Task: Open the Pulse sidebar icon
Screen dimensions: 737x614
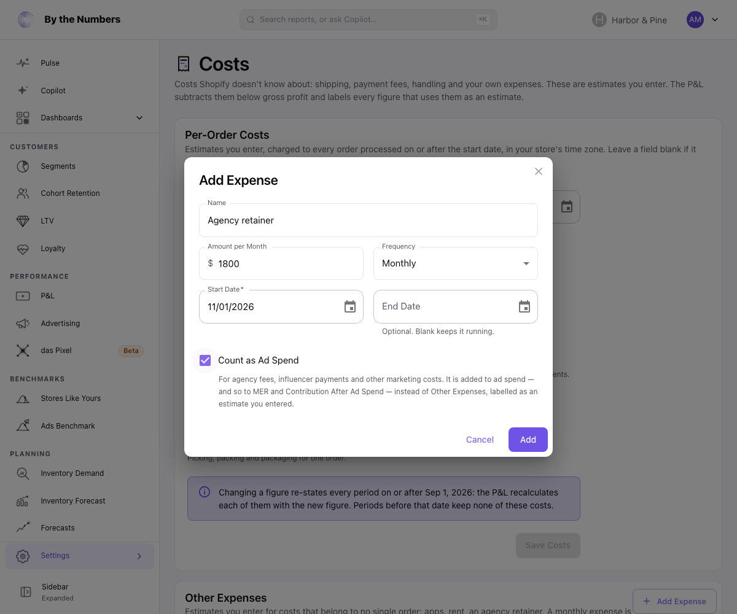Action: [x=23, y=63]
